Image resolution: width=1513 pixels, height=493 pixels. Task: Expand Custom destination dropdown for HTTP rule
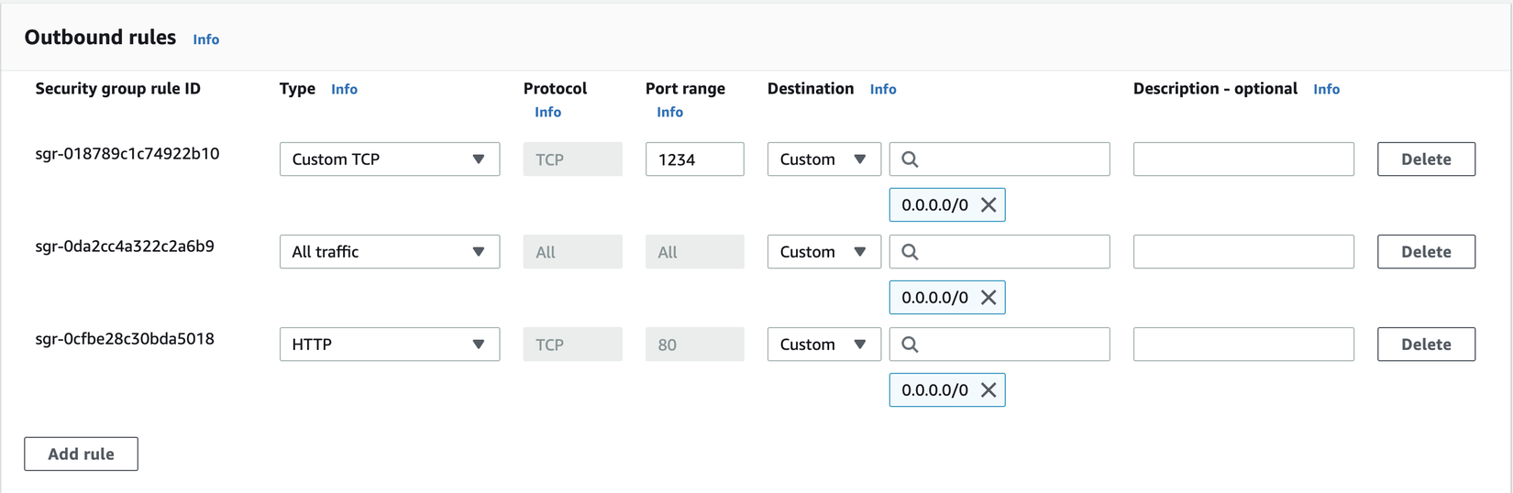coord(823,345)
